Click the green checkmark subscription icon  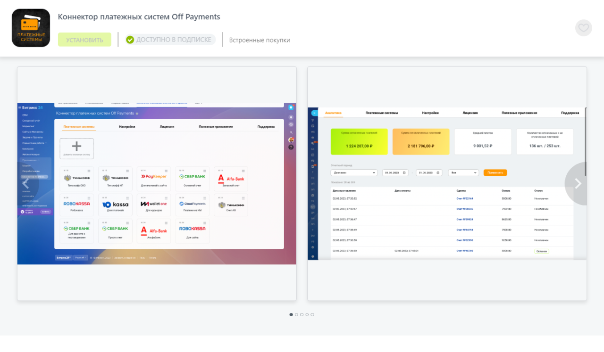(130, 40)
